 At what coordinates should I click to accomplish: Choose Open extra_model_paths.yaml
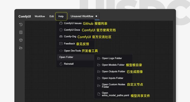tap(113, 94)
